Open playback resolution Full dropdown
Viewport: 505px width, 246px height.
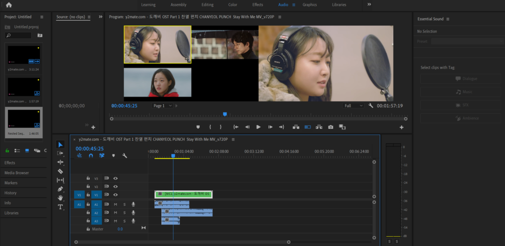click(353, 106)
